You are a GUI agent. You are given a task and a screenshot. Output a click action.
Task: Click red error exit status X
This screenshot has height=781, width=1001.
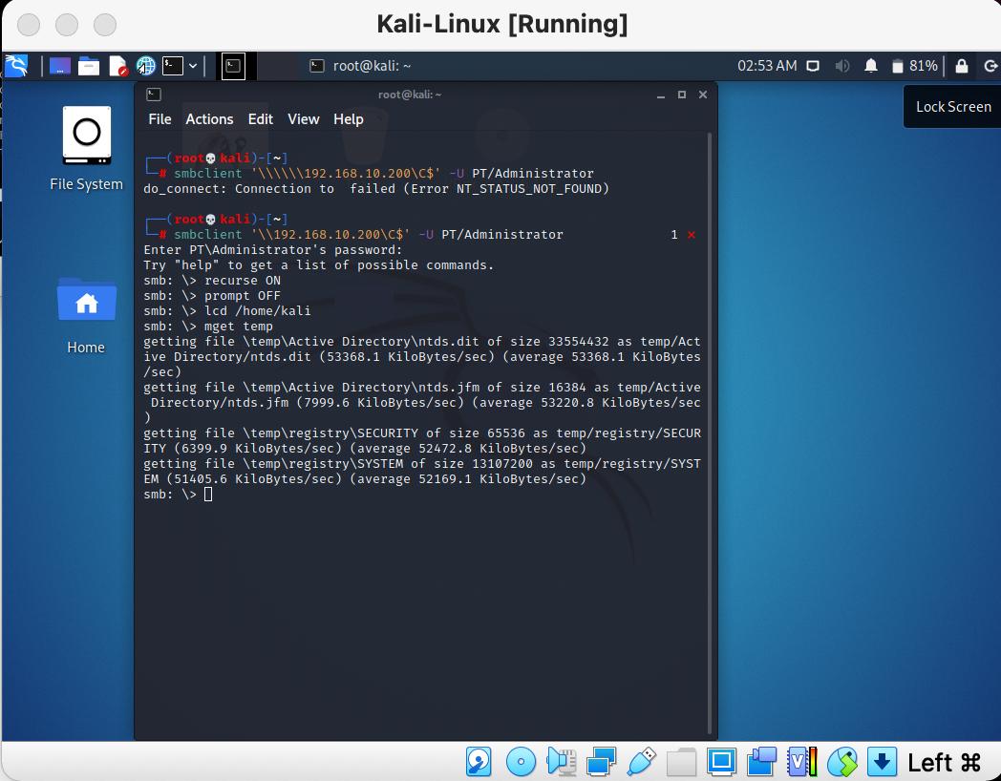[692, 235]
